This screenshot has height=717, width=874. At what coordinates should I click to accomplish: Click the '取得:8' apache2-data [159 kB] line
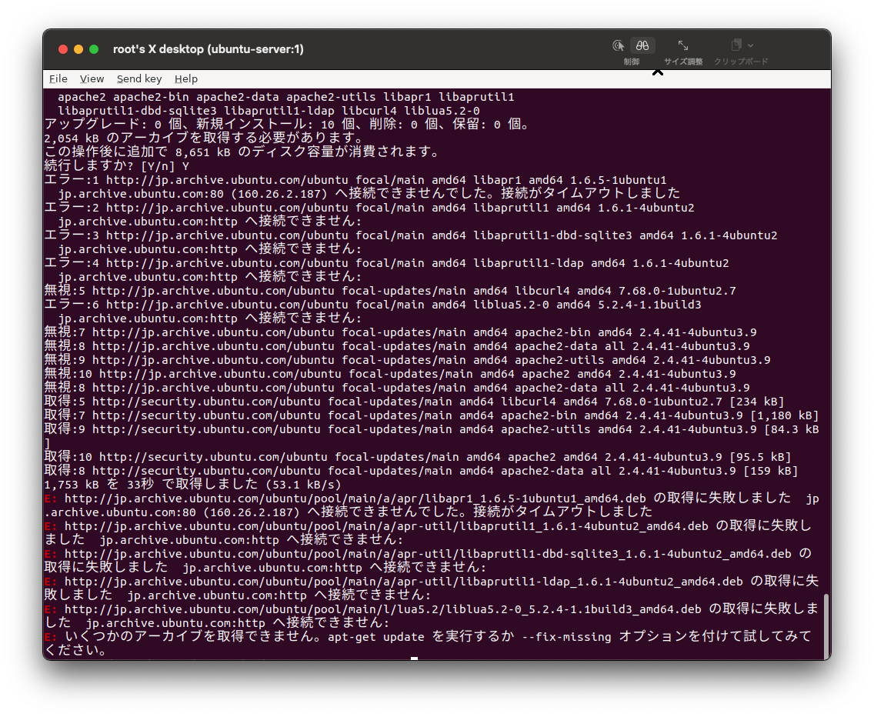(x=422, y=471)
